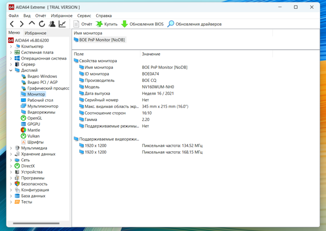This screenshot has width=326, height=231.
Task: Expand the Хранение данных node
Action: (x=11, y=154)
